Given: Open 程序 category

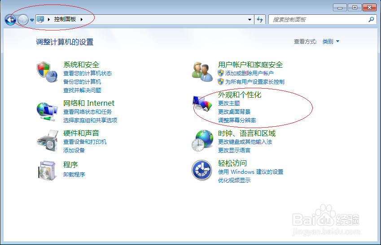Looking at the screenshot, I should 70,165.
